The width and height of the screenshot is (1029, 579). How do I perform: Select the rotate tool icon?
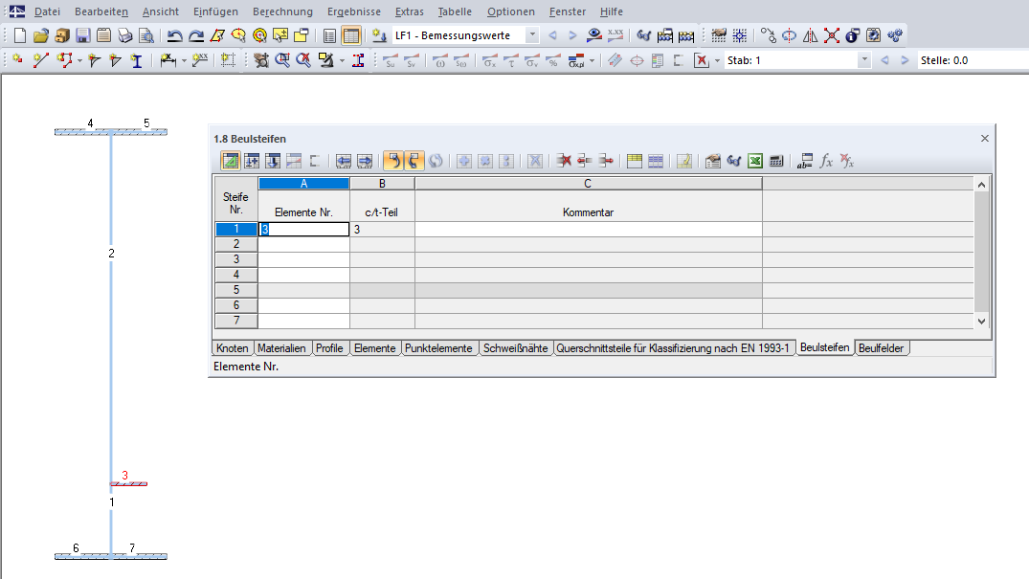coord(790,35)
